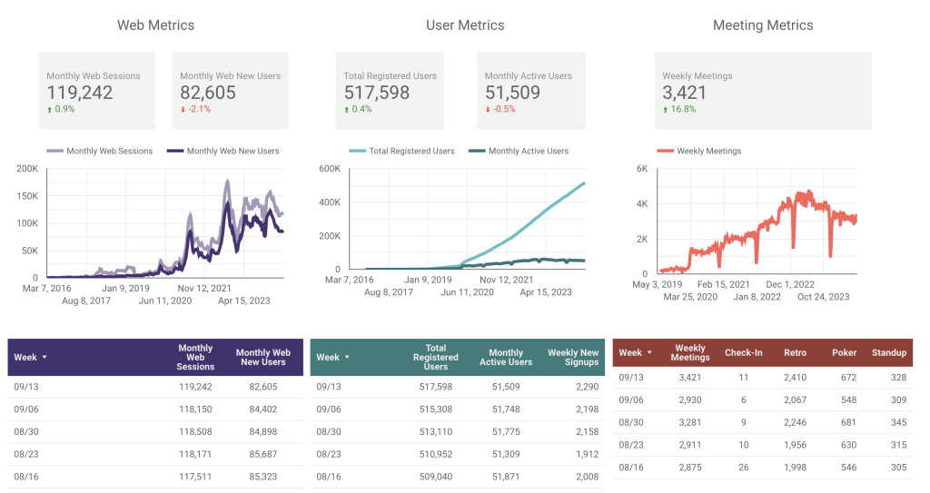Click the Standup column header
The height and width of the screenshot is (493, 930).
pyautogui.click(x=888, y=353)
